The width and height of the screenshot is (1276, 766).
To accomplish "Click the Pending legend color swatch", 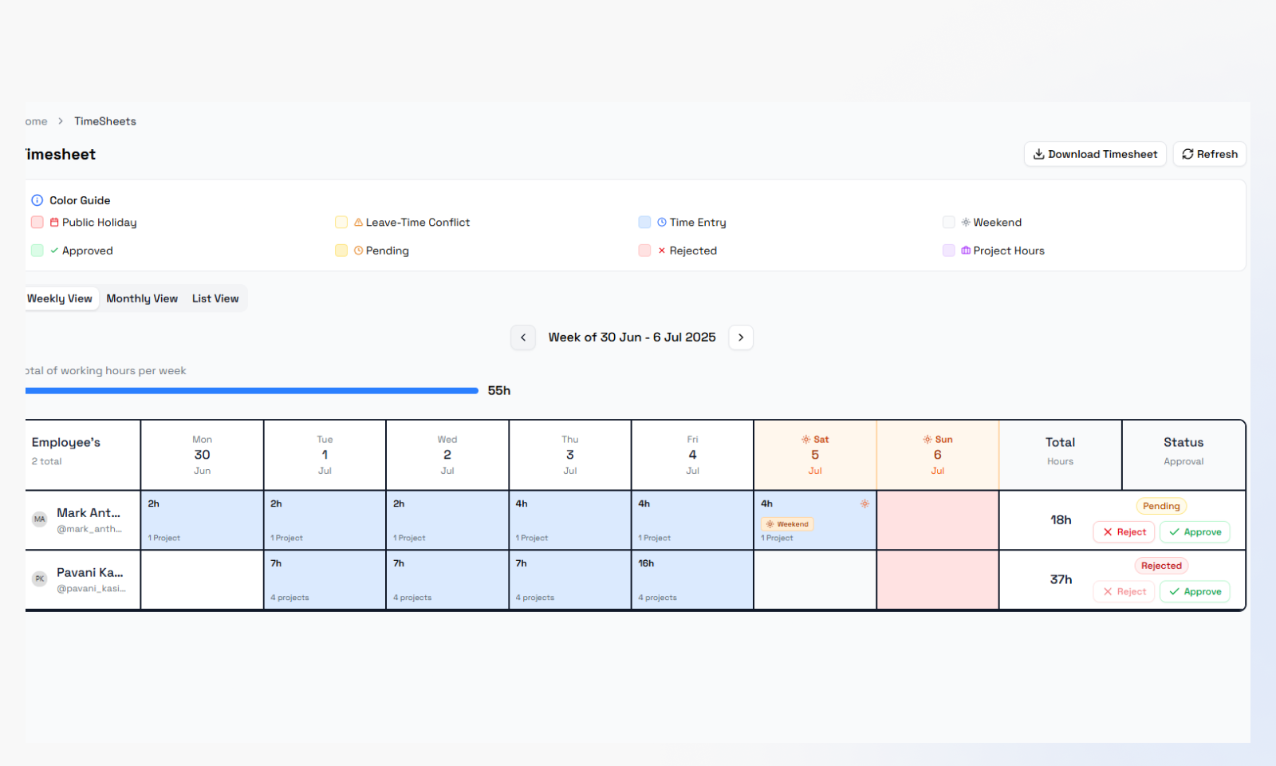I will click(x=341, y=251).
